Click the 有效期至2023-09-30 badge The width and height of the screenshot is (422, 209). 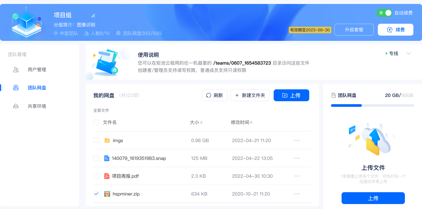[310, 30]
